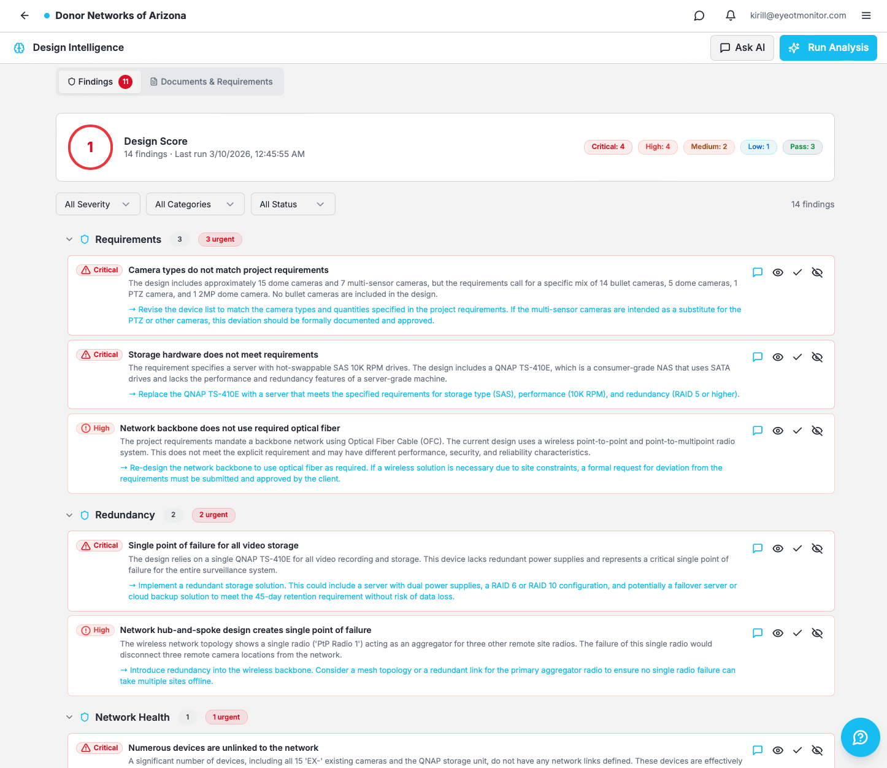The height and width of the screenshot is (768, 887).
Task: Open the hamburger menu
Action: tap(866, 15)
